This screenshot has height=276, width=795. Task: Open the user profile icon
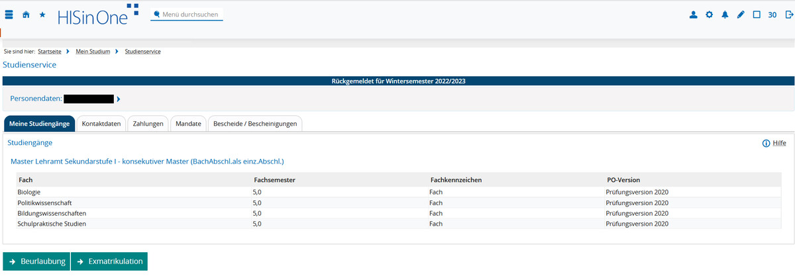tap(694, 15)
